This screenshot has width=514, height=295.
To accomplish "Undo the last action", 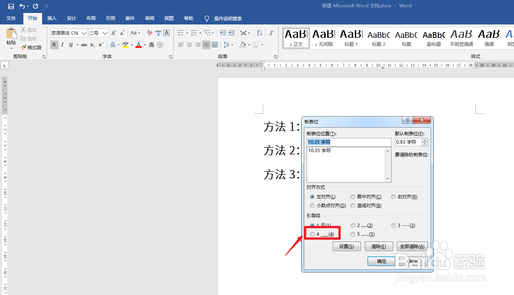I will 22,6.
